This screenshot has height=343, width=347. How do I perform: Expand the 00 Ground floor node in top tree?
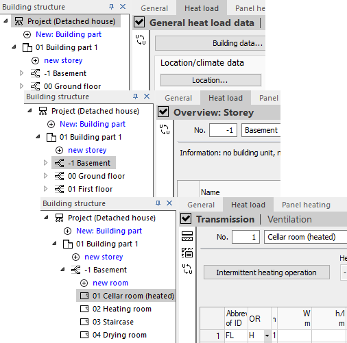pos(21,86)
